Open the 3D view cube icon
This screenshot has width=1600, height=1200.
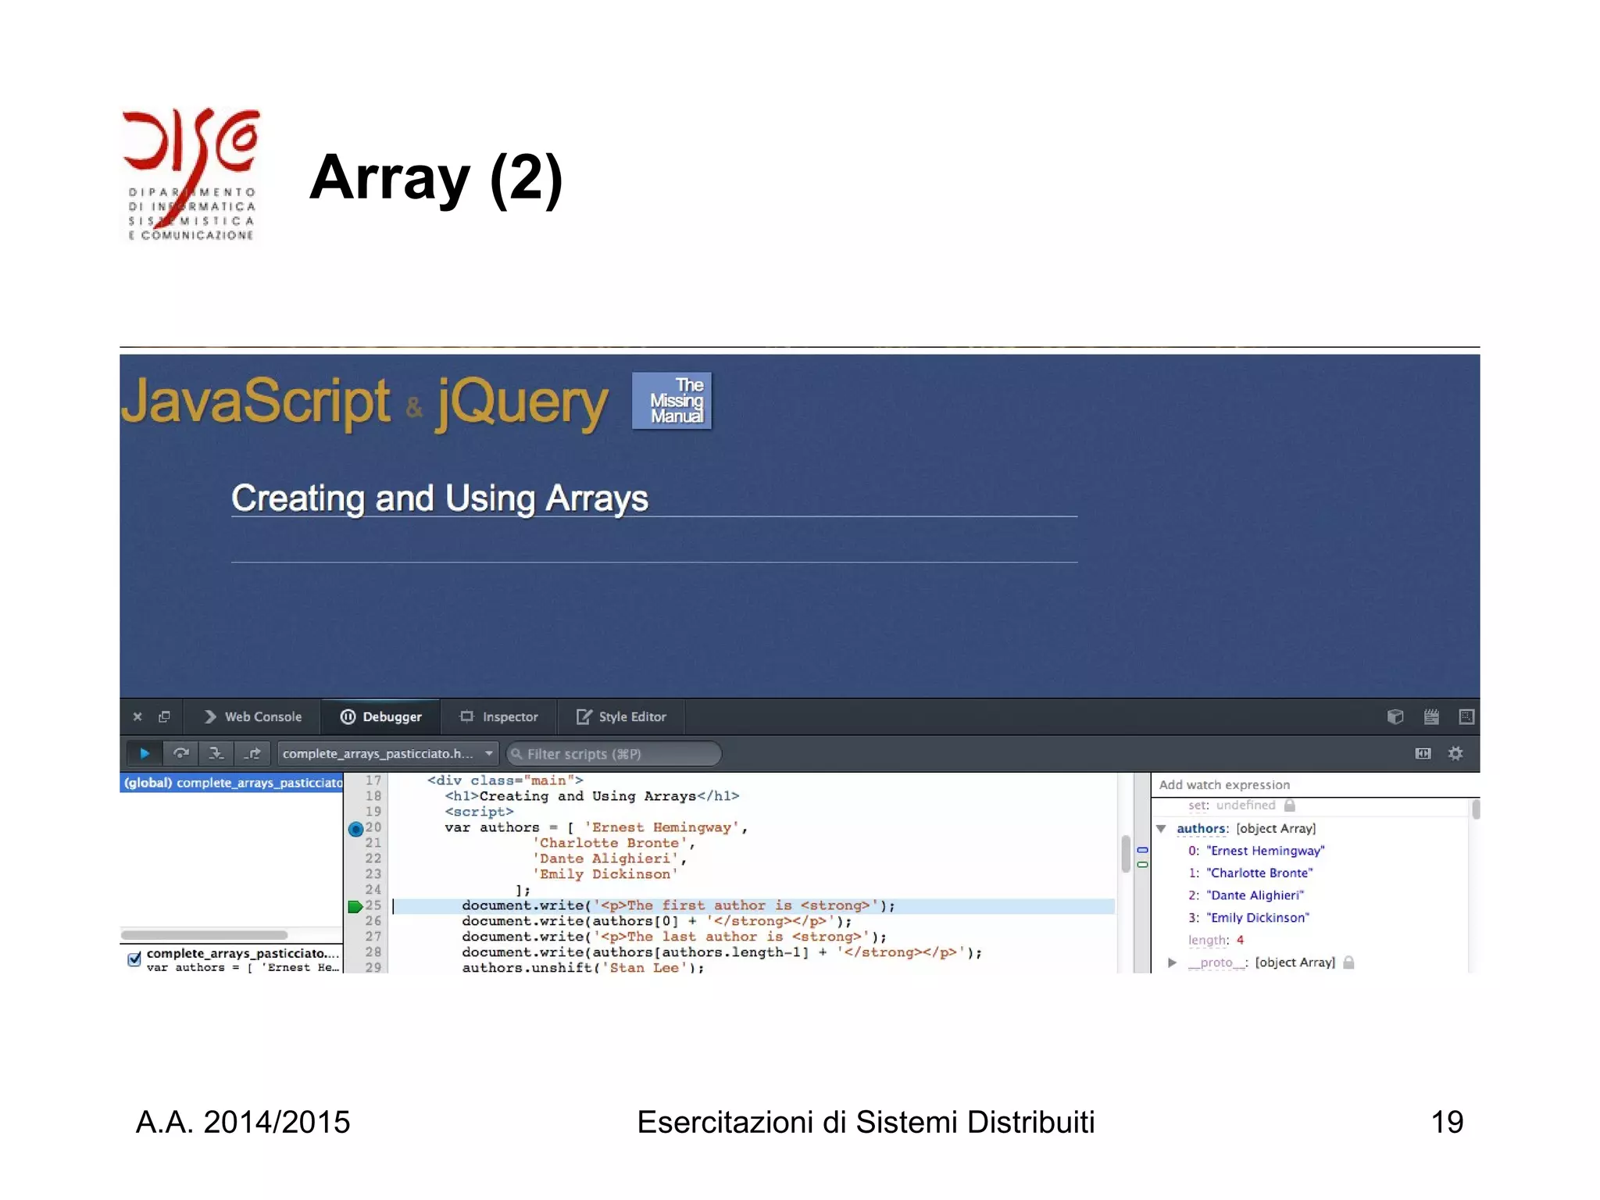[x=1395, y=716]
